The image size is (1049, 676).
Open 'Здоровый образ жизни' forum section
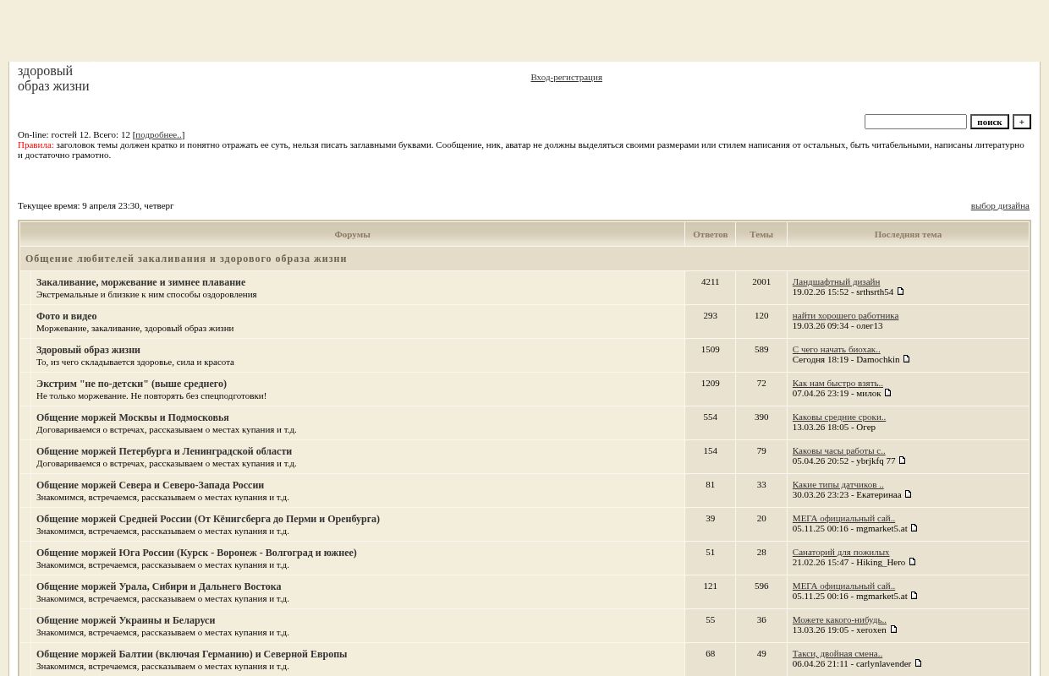click(x=88, y=350)
